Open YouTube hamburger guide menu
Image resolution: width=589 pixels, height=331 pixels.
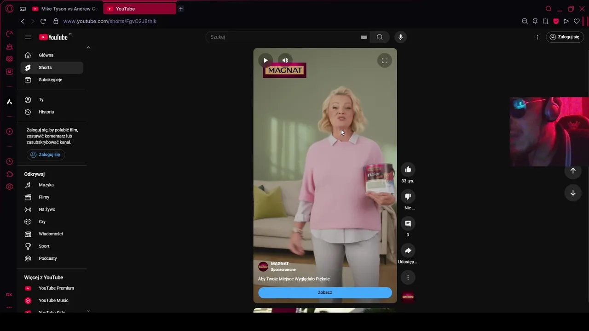click(x=28, y=37)
